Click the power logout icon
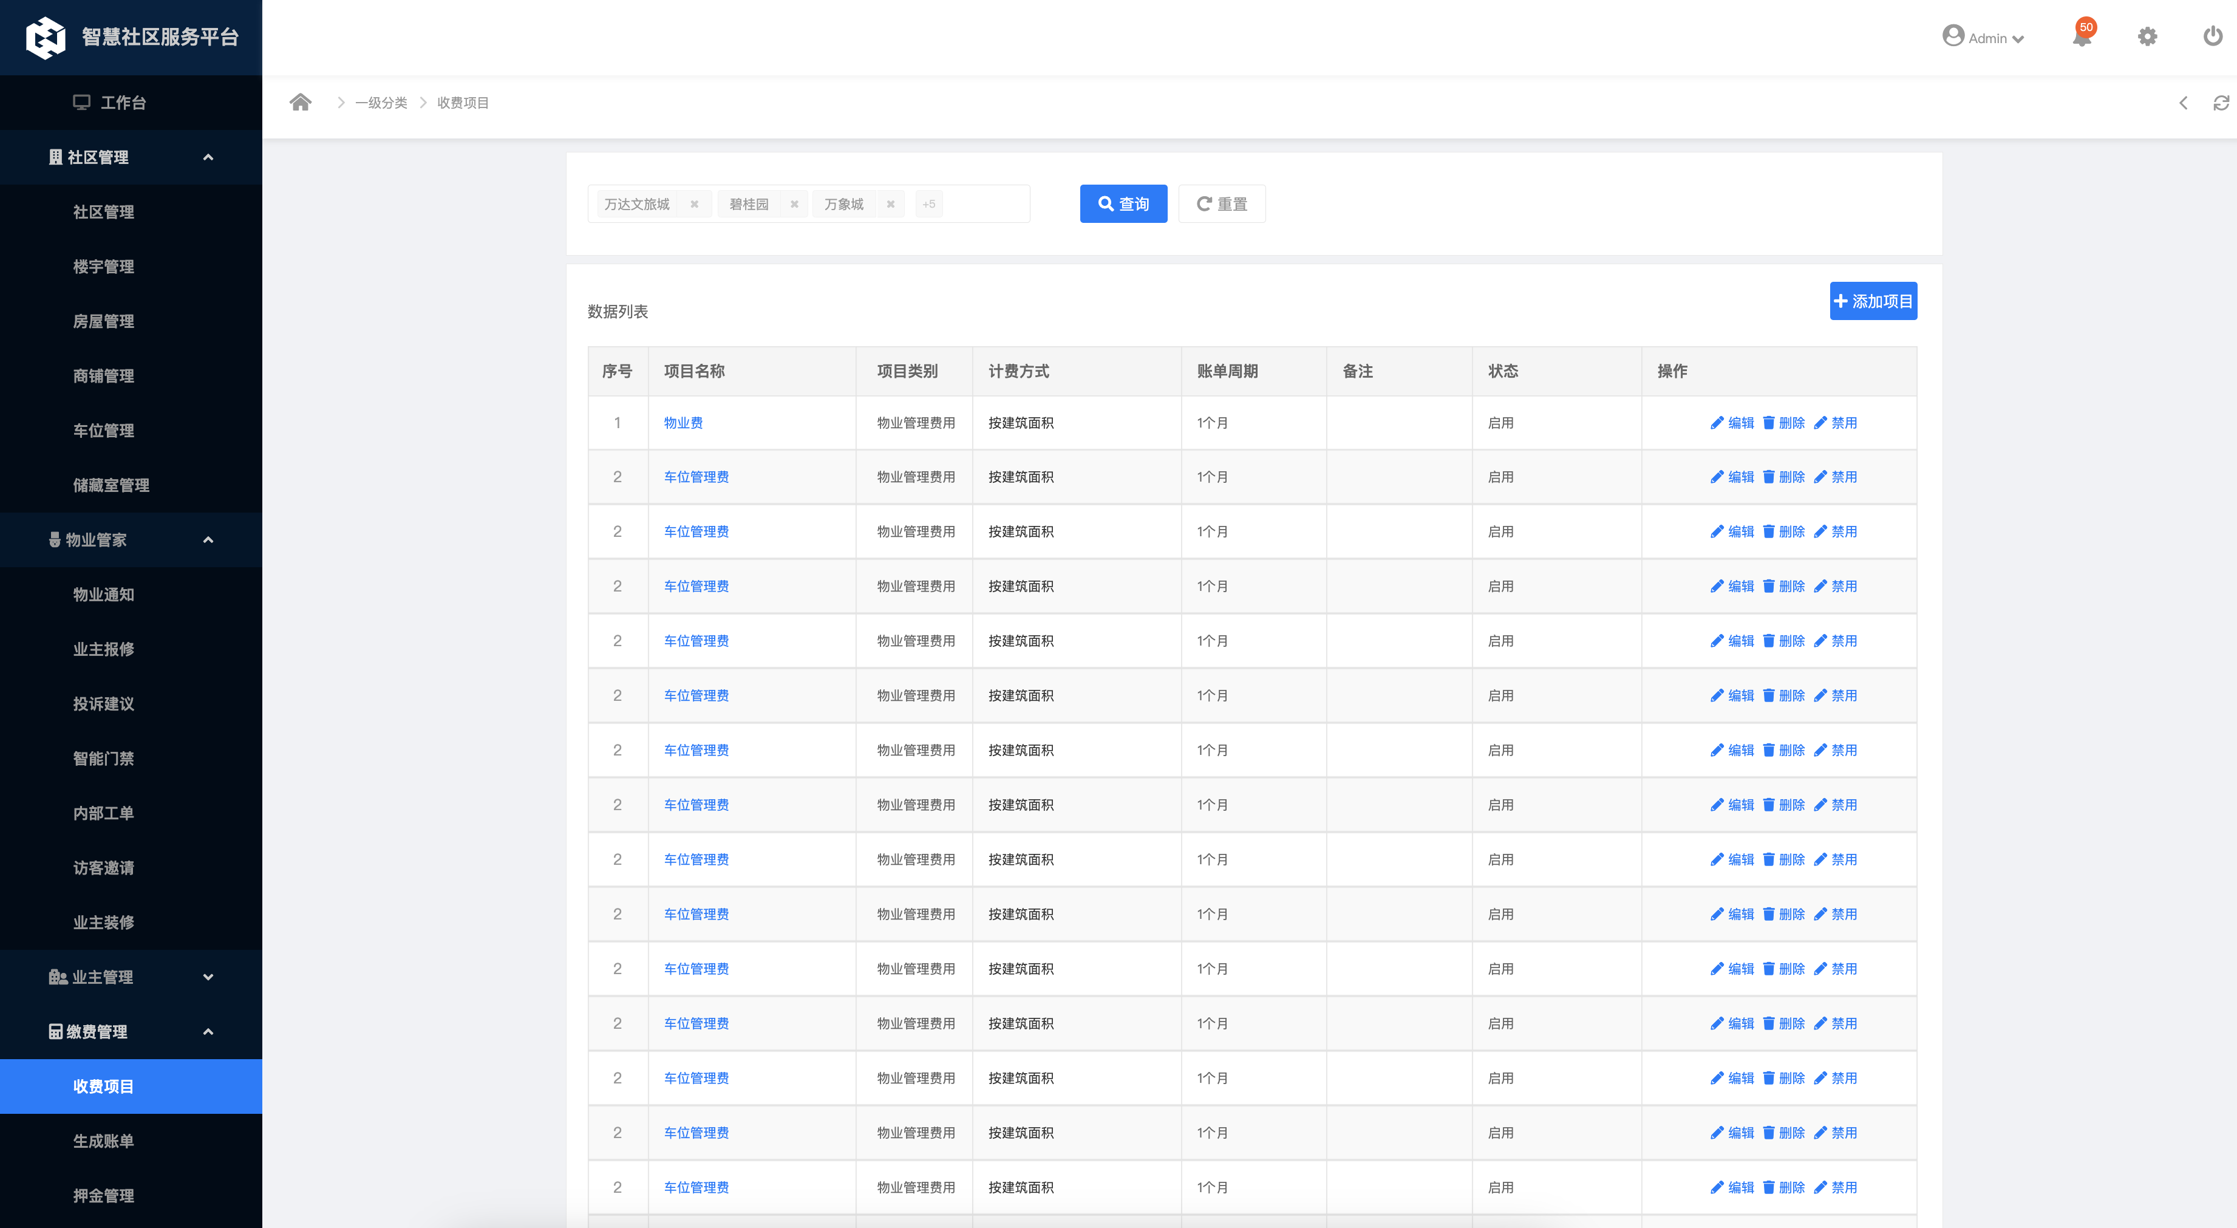2237x1228 pixels. point(2213,36)
